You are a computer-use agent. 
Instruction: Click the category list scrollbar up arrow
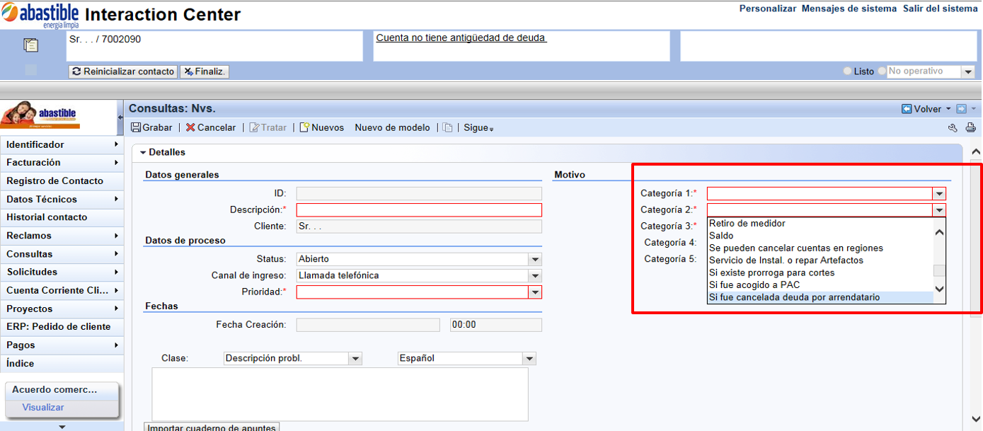[940, 232]
